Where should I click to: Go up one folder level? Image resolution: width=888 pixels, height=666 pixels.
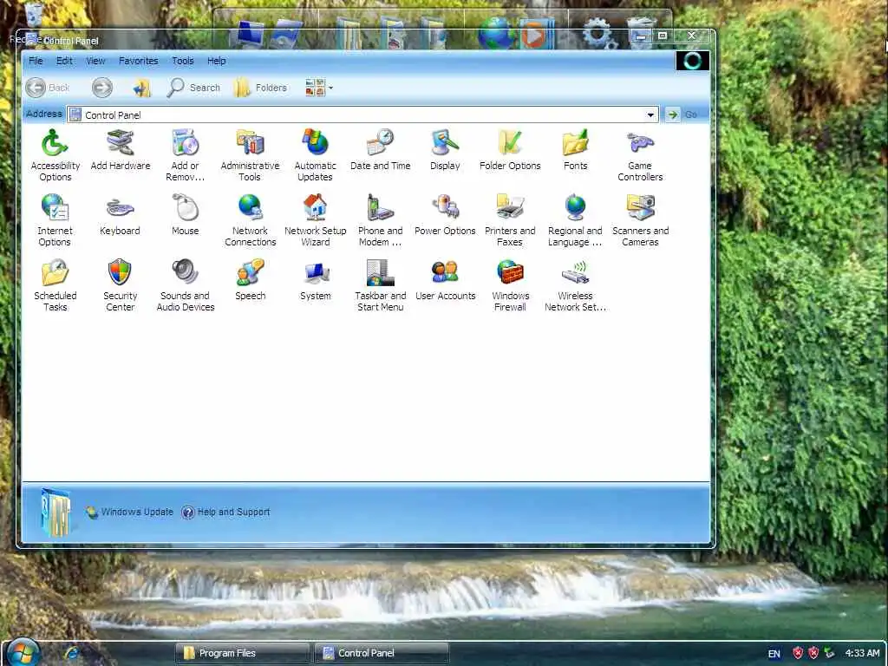[141, 88]
